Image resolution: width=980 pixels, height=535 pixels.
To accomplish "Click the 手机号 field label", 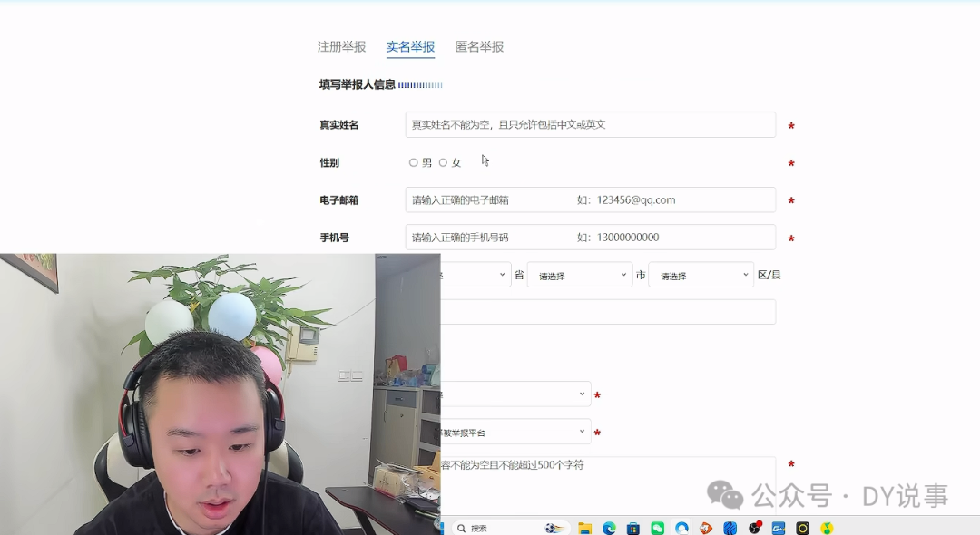I will (334, 238).
